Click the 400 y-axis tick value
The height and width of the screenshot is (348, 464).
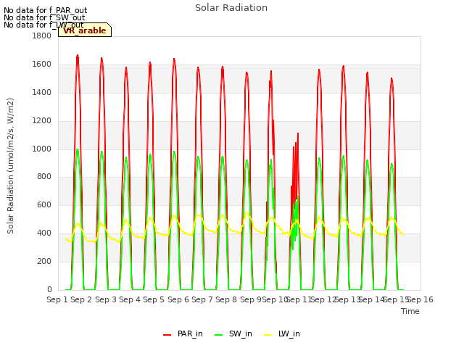[x=44, y=233]
